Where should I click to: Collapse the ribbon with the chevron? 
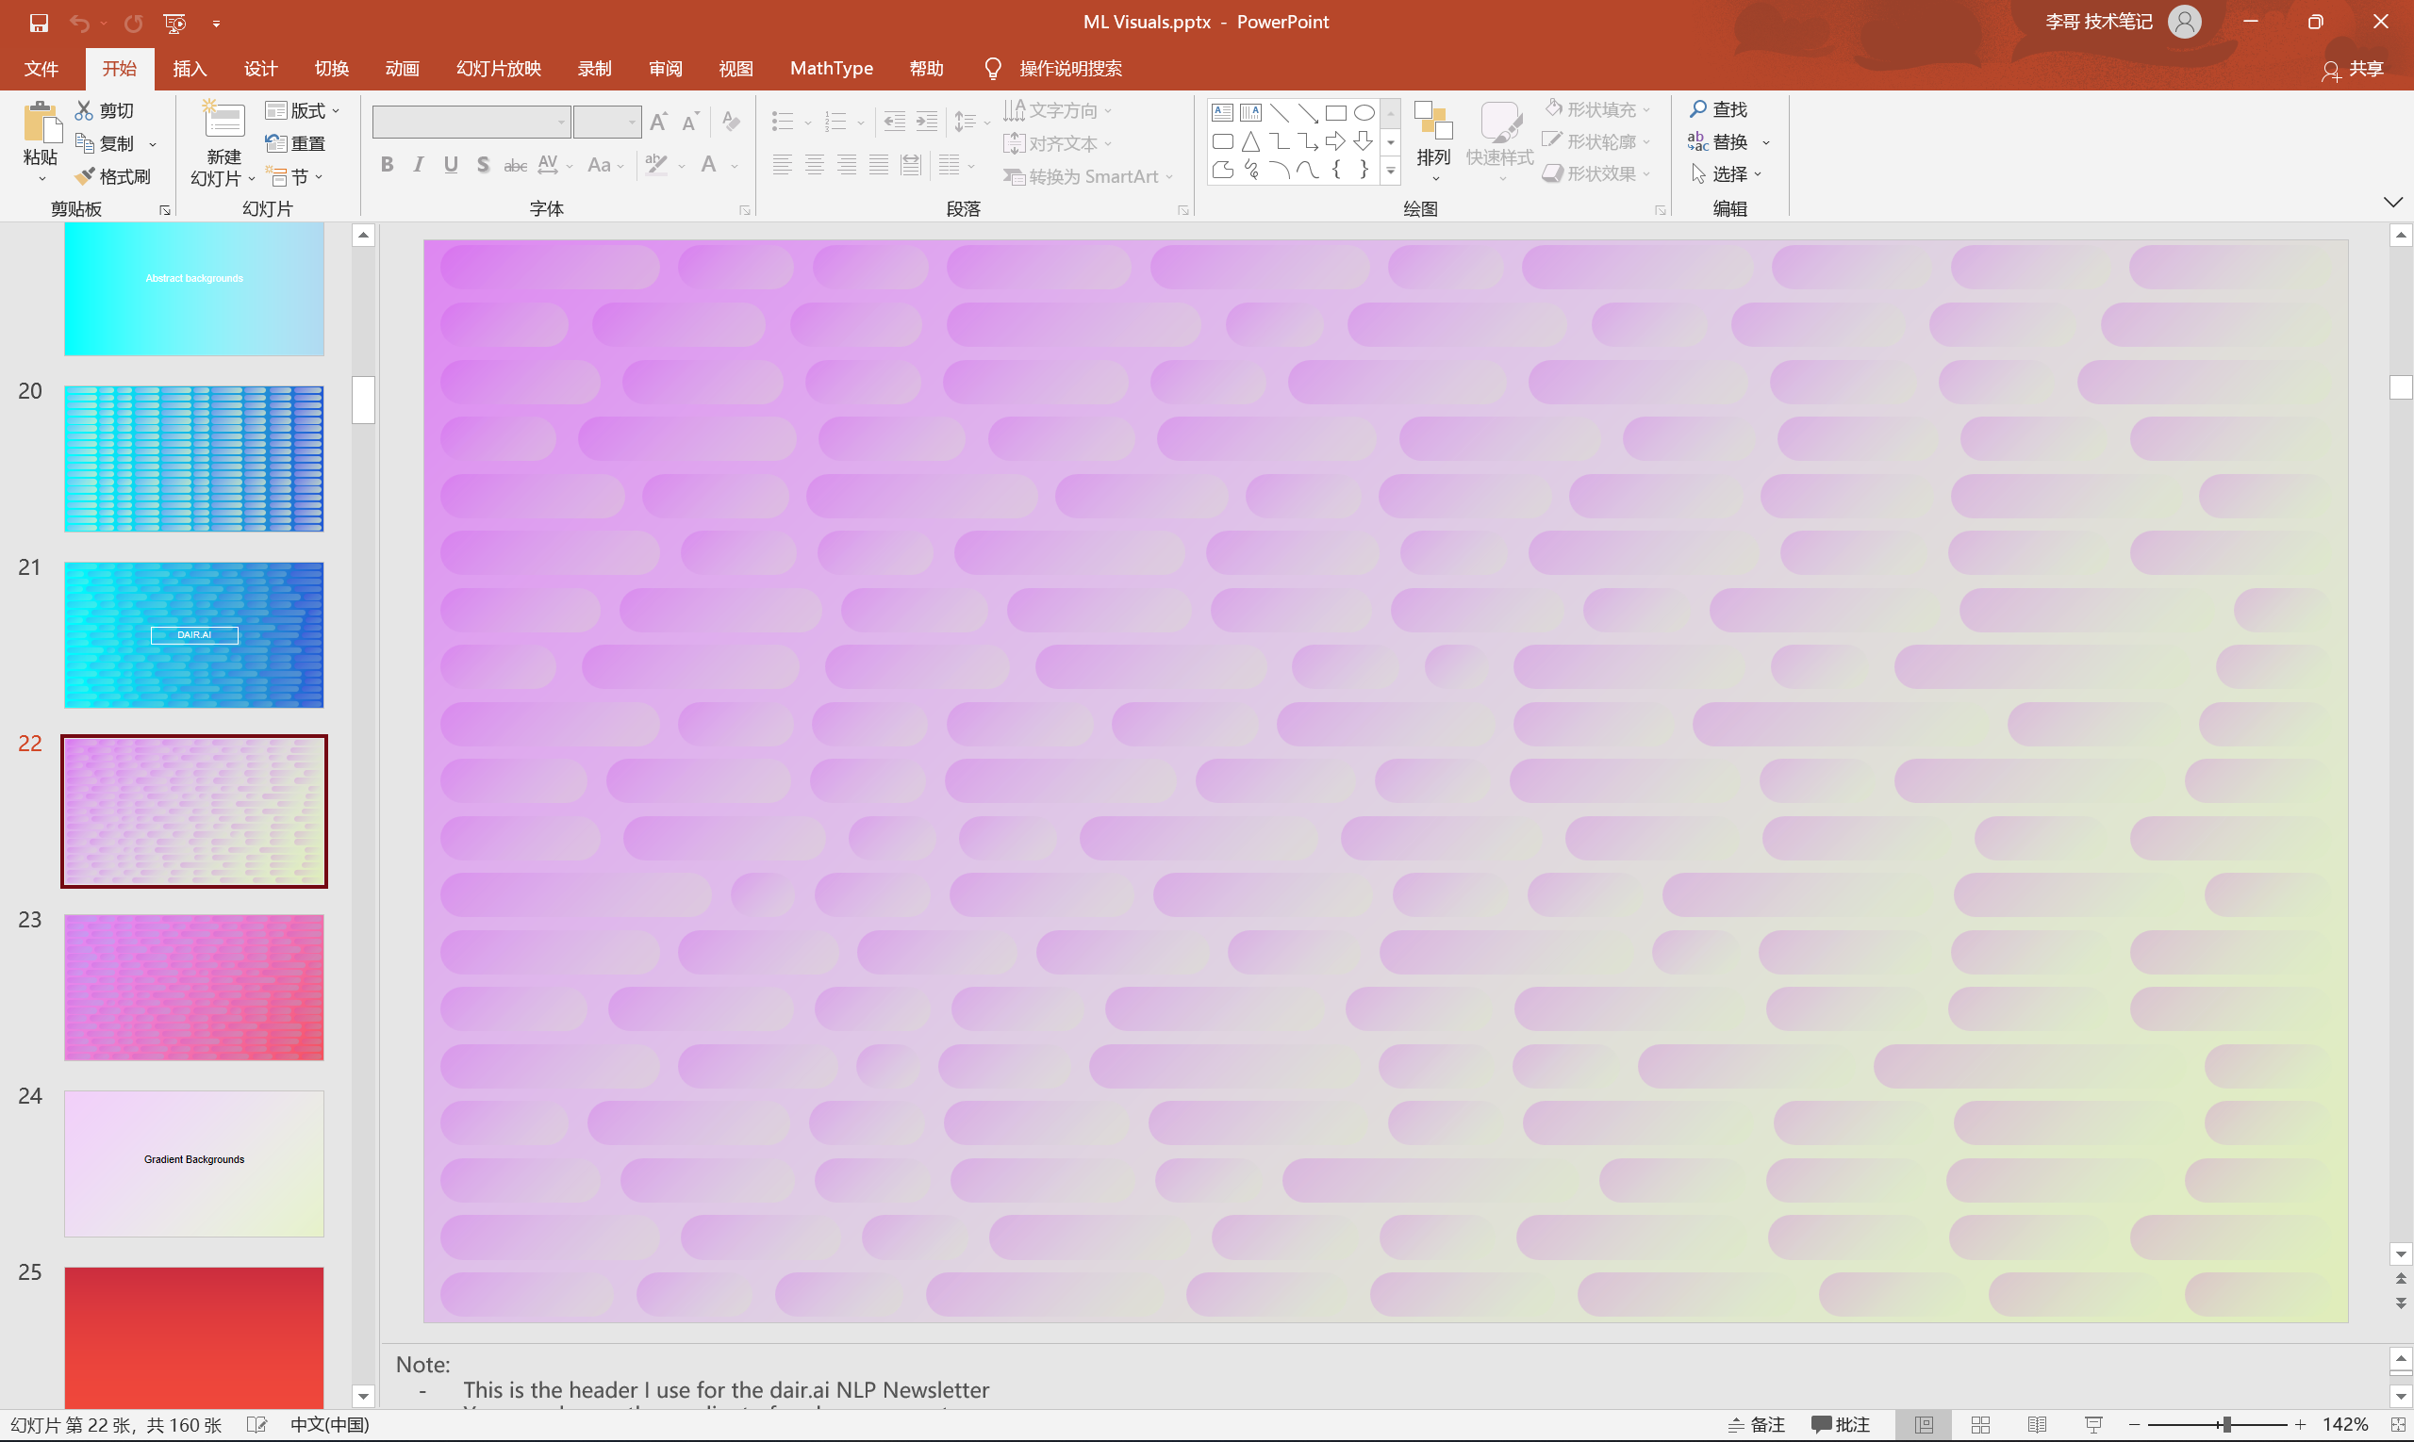[x=2393, y=202]
